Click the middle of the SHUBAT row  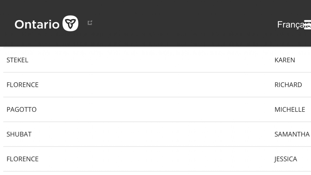(x=155, y=134)
